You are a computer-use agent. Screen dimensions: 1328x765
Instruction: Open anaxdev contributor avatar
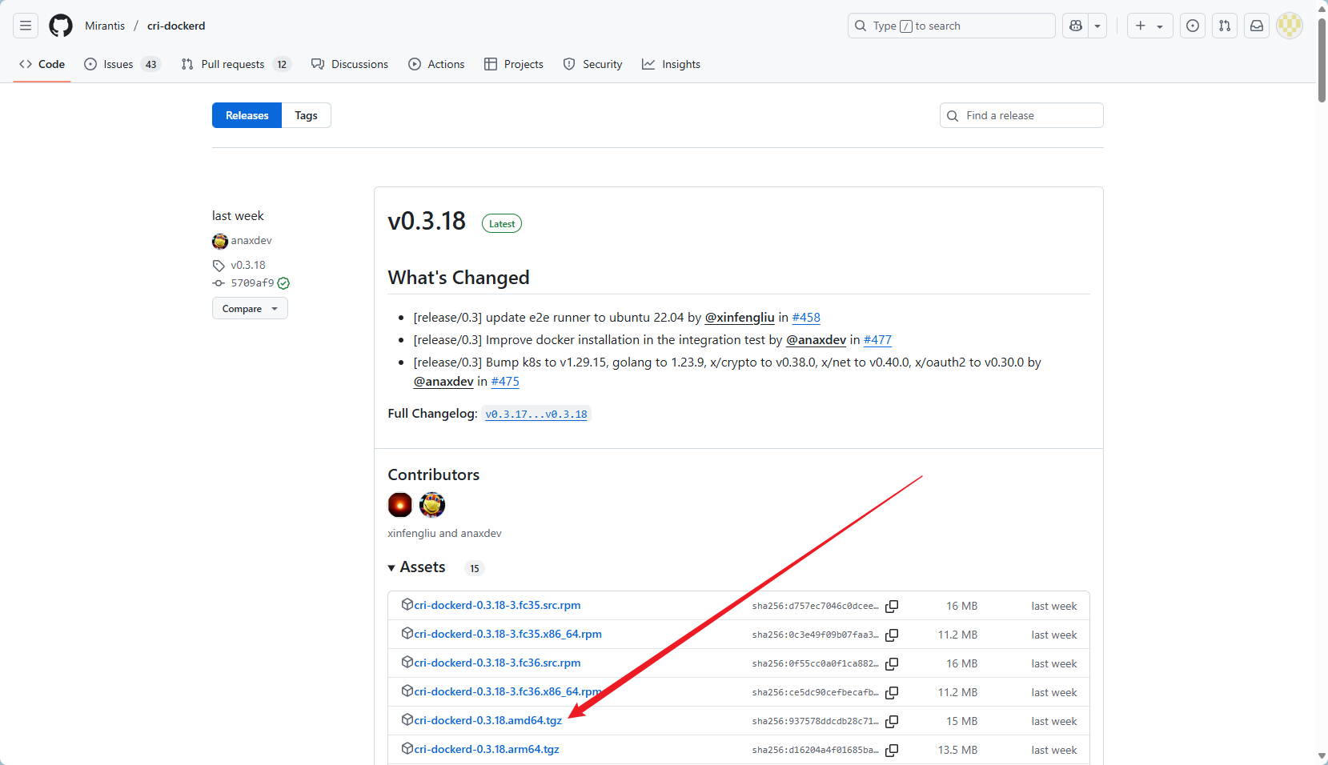point(432,505)
